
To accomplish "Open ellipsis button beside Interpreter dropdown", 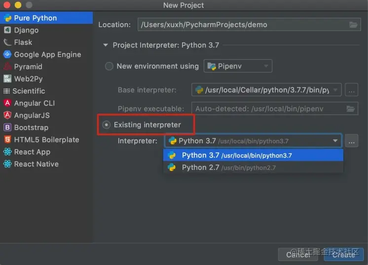I will (x=351, y=141).
